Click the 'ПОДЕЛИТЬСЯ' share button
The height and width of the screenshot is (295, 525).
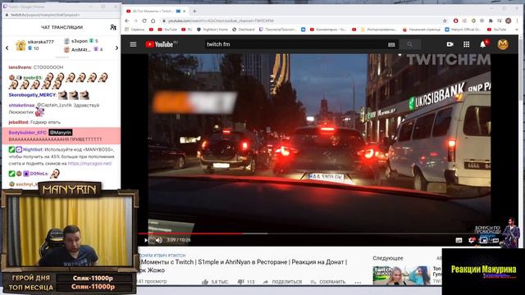282,282
